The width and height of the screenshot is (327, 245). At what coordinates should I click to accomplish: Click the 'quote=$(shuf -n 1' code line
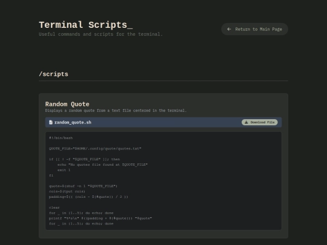tap(83, 186)
